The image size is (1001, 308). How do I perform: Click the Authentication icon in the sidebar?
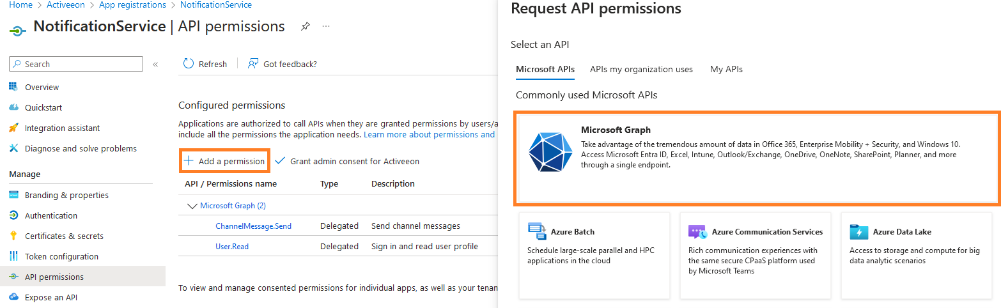coord(13,215)
